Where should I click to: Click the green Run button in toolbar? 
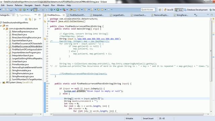[58, 10]
